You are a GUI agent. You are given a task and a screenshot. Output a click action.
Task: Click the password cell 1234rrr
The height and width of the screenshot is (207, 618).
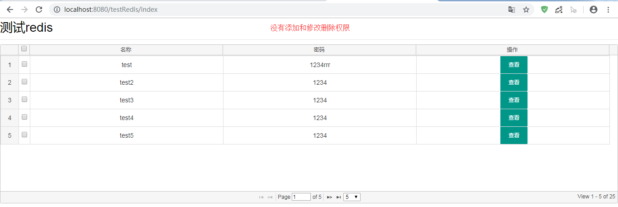(x=320, y=65)
